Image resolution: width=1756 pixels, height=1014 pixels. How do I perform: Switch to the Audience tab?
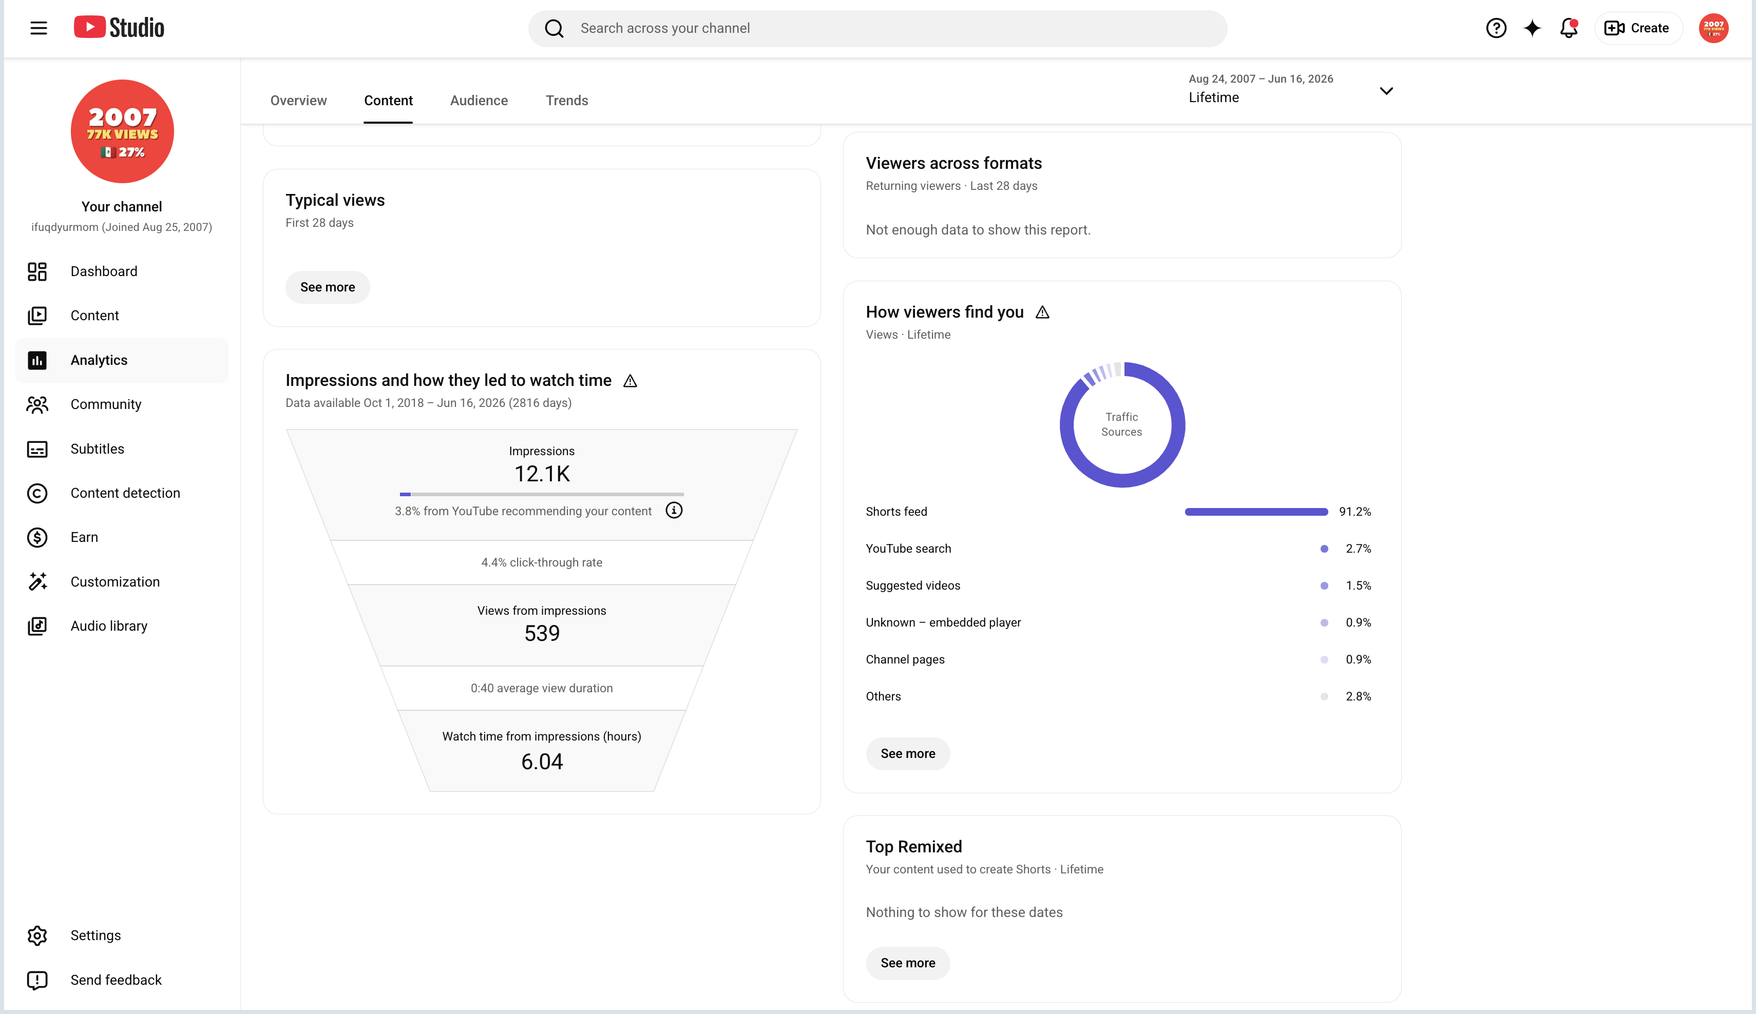[479, 100]
